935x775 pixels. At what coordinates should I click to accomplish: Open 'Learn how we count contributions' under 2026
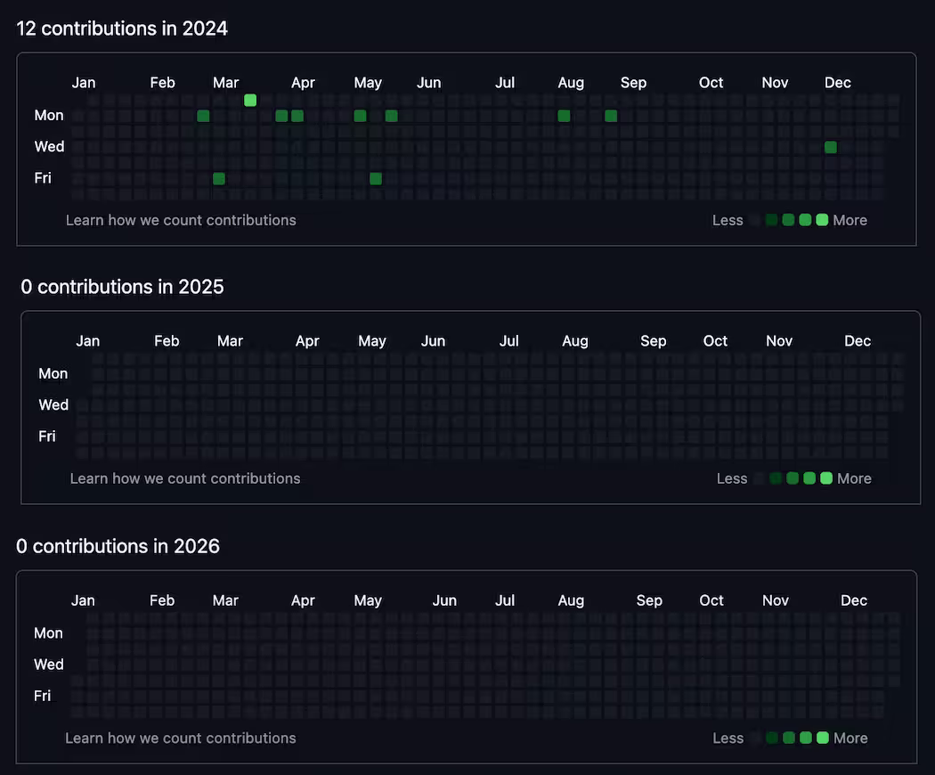[x=180, y=738]
